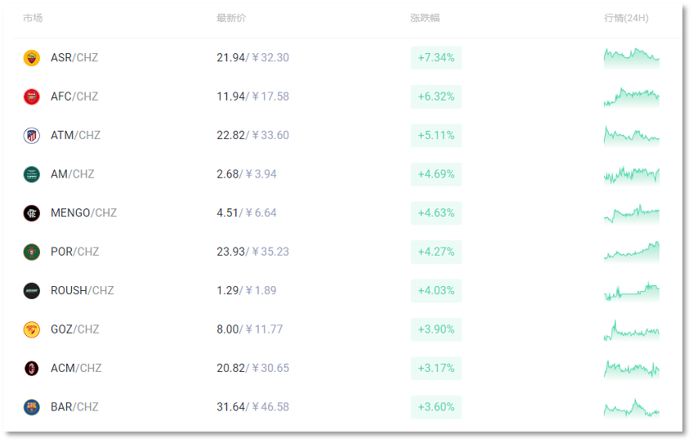Image resolution: width=693 pixels, height=443 pixels.
Task: View the POR/CHZ 24H sparkline chart
Action: (x=632, y=252)
